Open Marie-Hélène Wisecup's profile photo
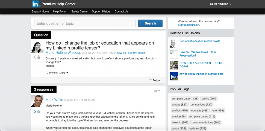 [37, 48]
